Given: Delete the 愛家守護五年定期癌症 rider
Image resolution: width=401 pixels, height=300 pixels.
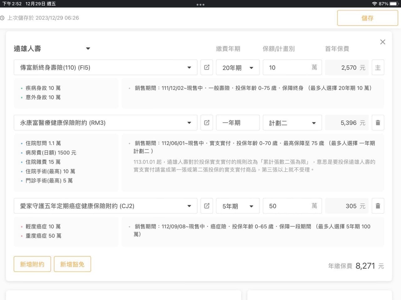Looking at the screenshot, I should [x=378, y=206].
